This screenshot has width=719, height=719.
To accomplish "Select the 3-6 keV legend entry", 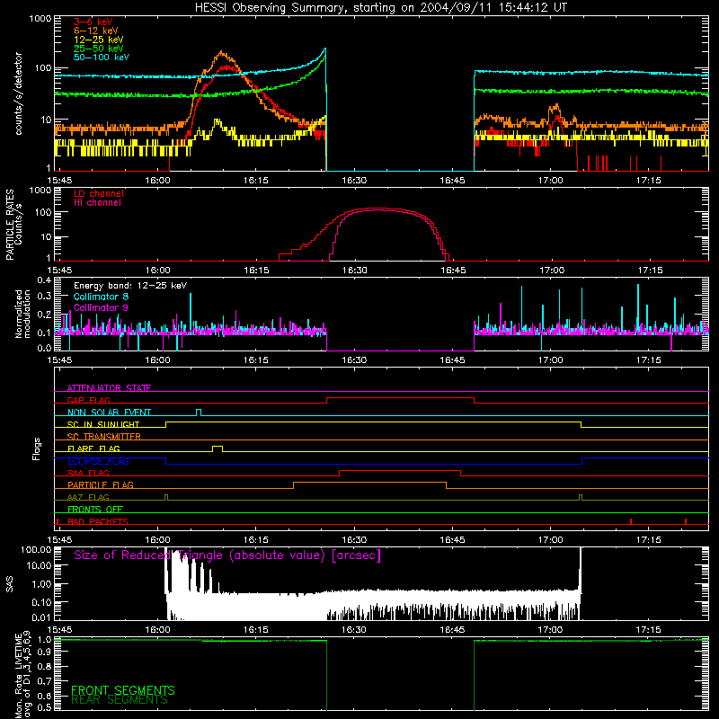I will coord(93,22).
